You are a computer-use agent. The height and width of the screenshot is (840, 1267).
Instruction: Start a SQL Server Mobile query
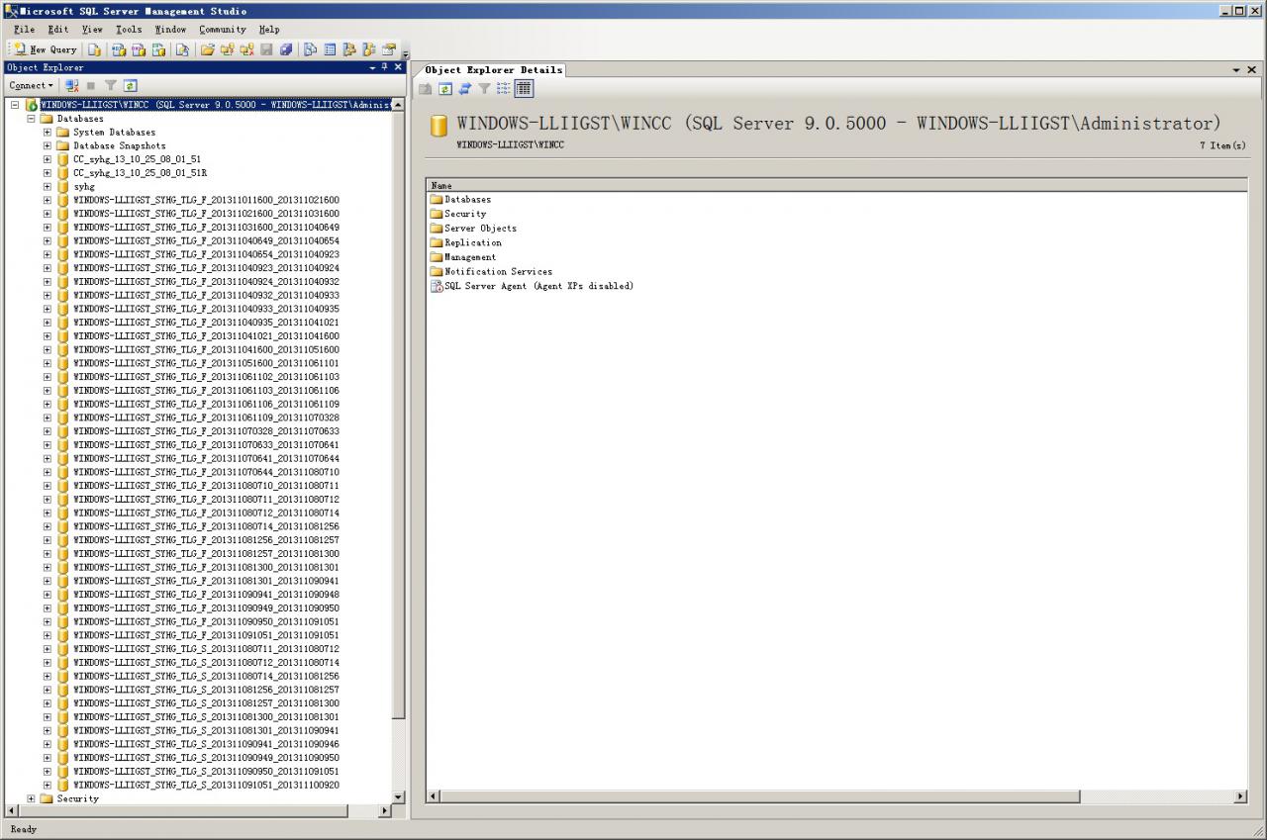coord(182,49)
